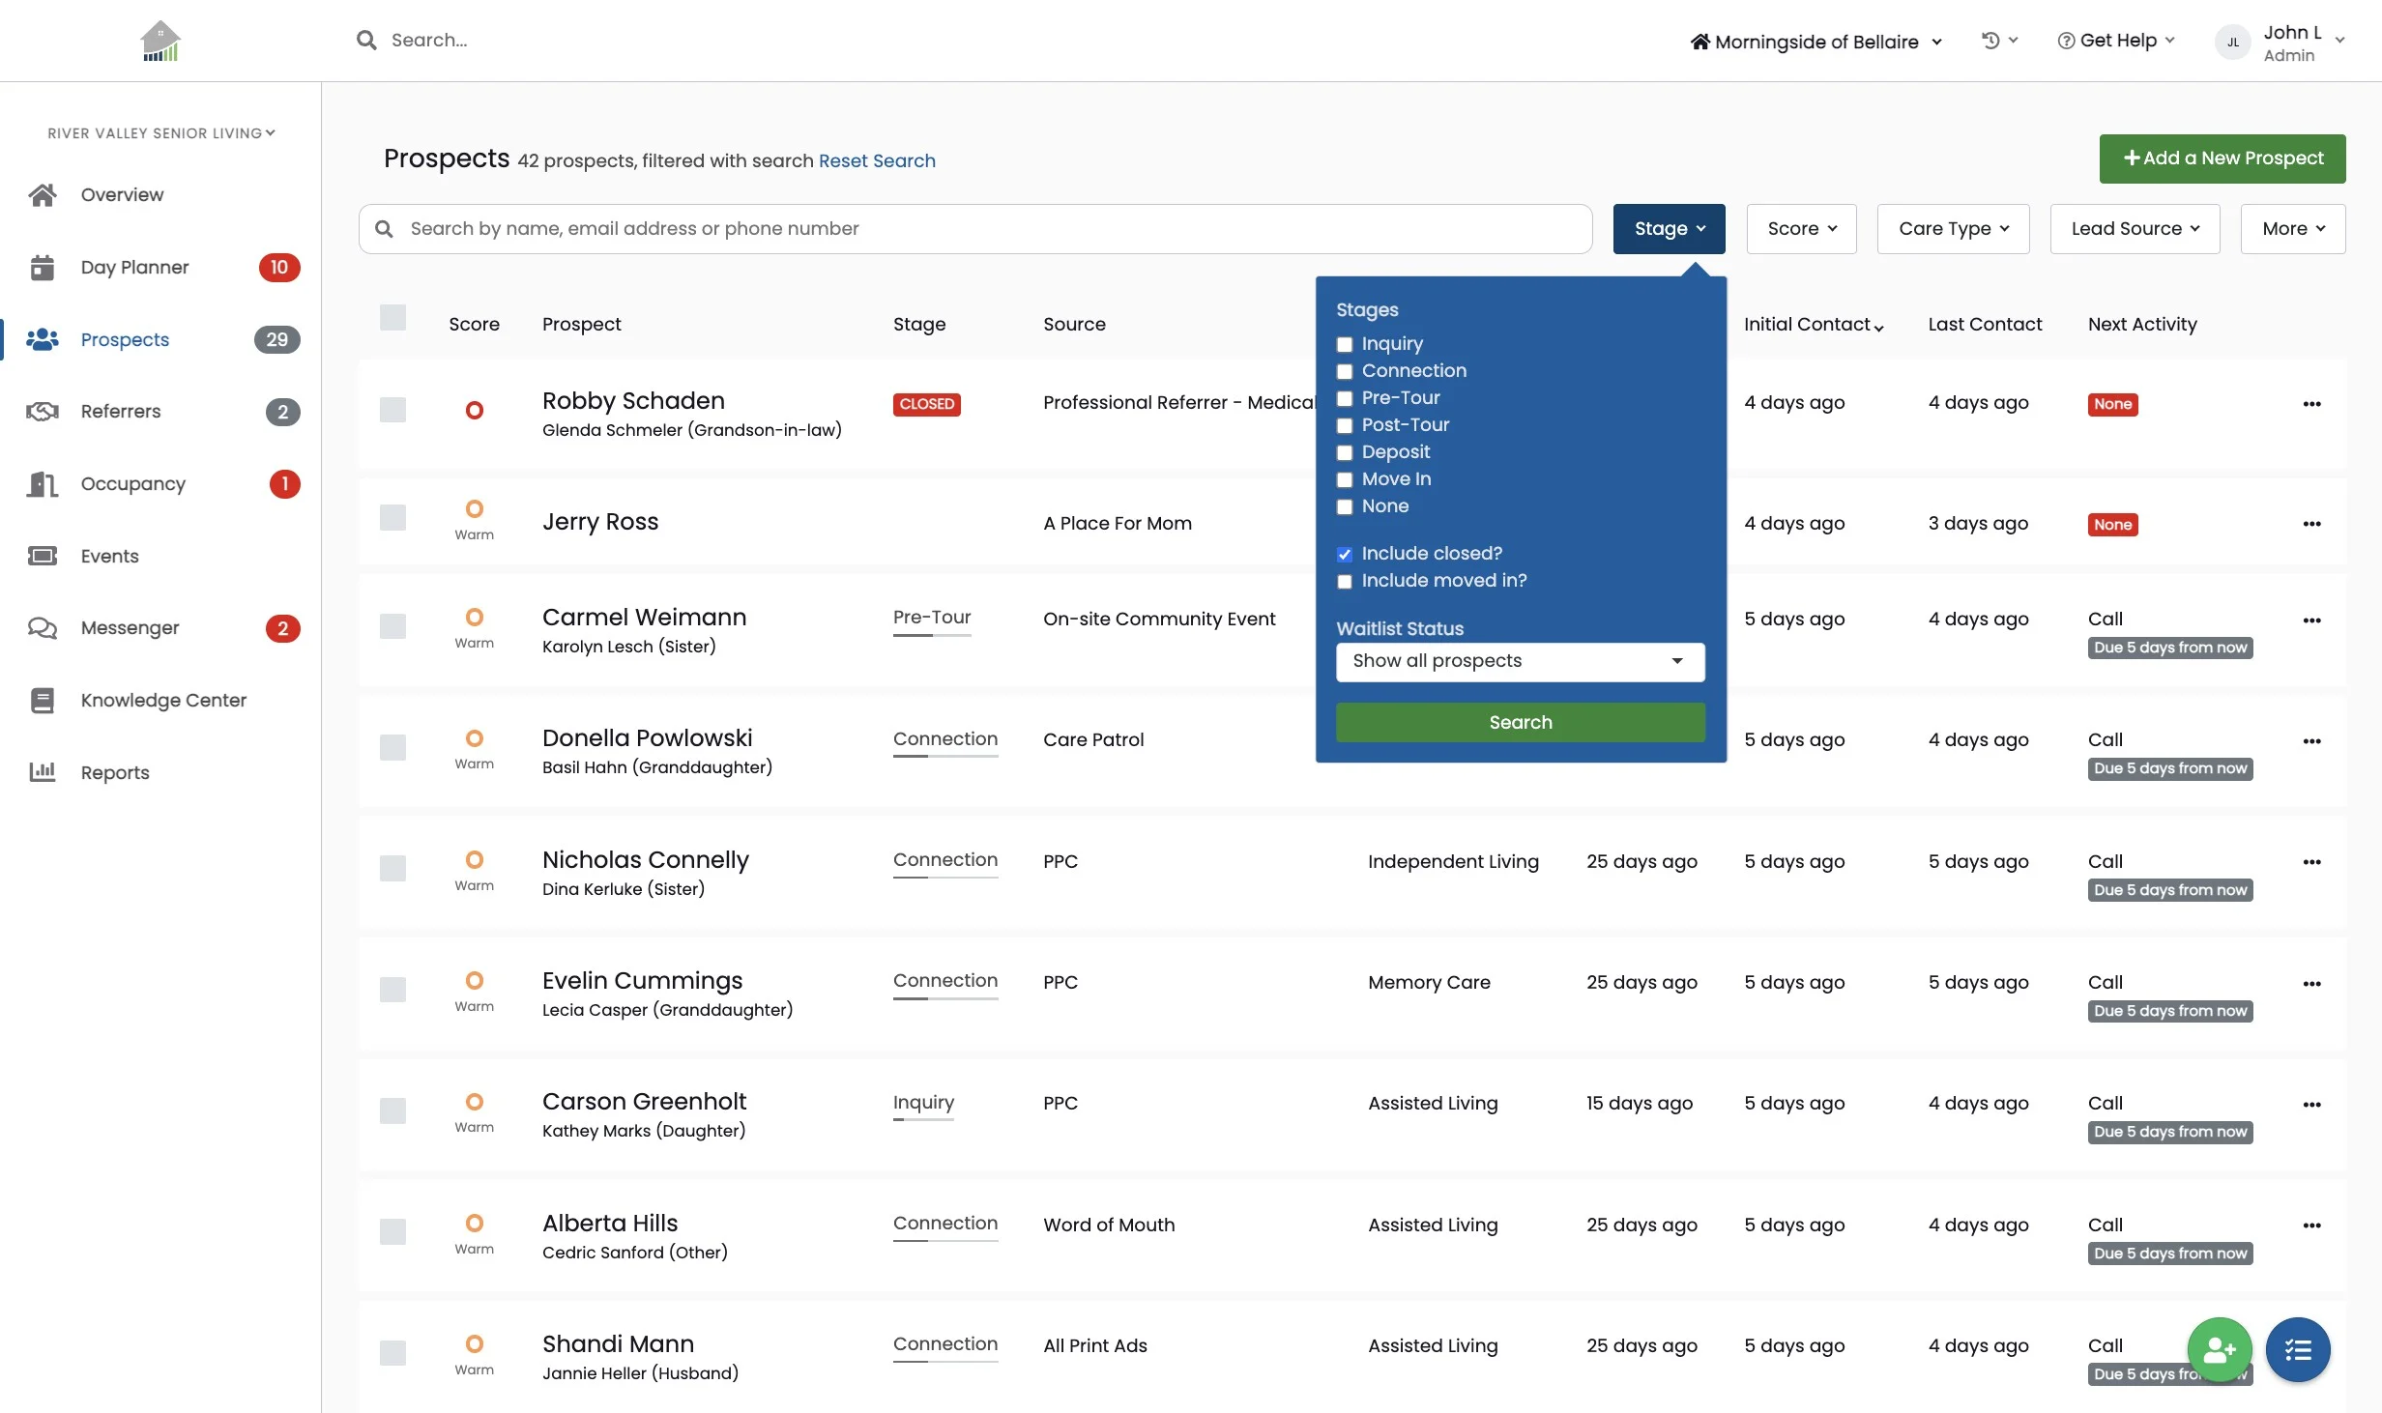Screen dimensions: 2382x1413
Task: Go to Overview in the sidebar
Action: (x=122, y=194)
